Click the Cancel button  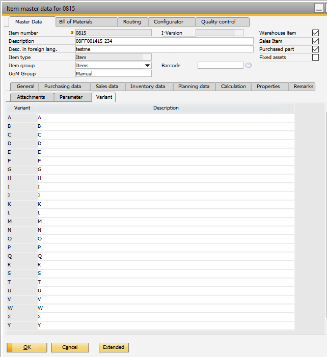coord(70,347)
